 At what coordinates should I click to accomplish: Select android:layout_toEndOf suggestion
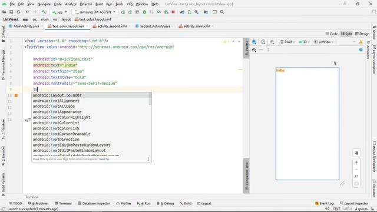[x=90, y=95]
